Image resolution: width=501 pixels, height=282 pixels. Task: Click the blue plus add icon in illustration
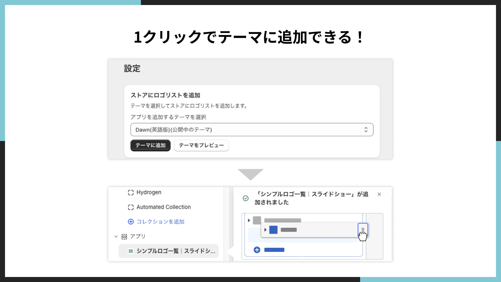pyautogui.click(x=257, y=250)
